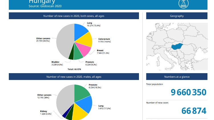Click the Geography panel header
Screen dimensions: 214x120
point(177,16)
